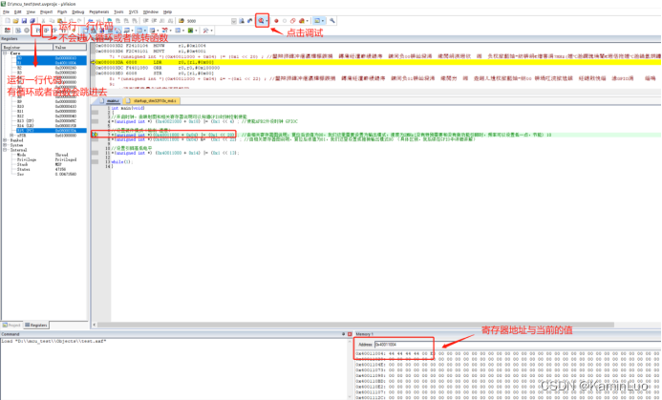Start or stop the debug session icon
Screen dimensions: 662x400
click(x=260, y=21)
